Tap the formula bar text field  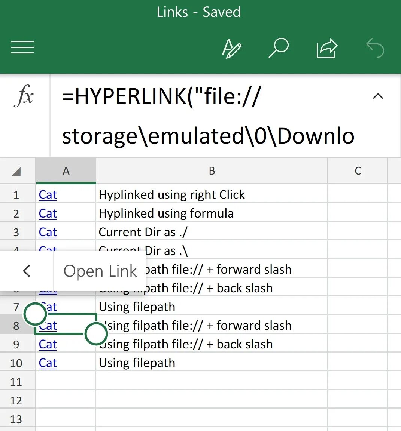[210, 115]
